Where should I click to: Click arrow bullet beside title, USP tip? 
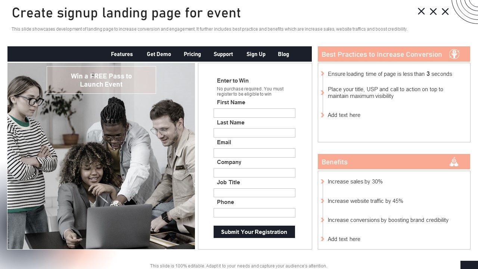323,93
